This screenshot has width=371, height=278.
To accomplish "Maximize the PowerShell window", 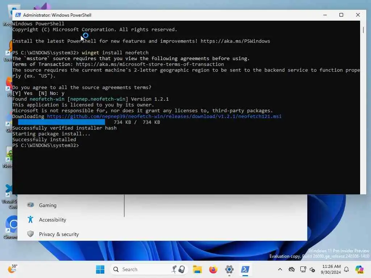I will click(341, 15).
